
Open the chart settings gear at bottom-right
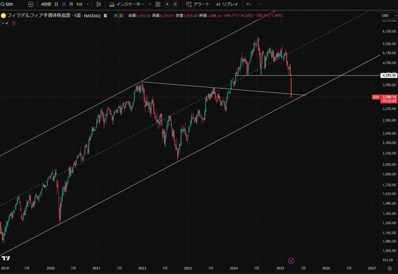pyautogui.click(x=389, y=268)
